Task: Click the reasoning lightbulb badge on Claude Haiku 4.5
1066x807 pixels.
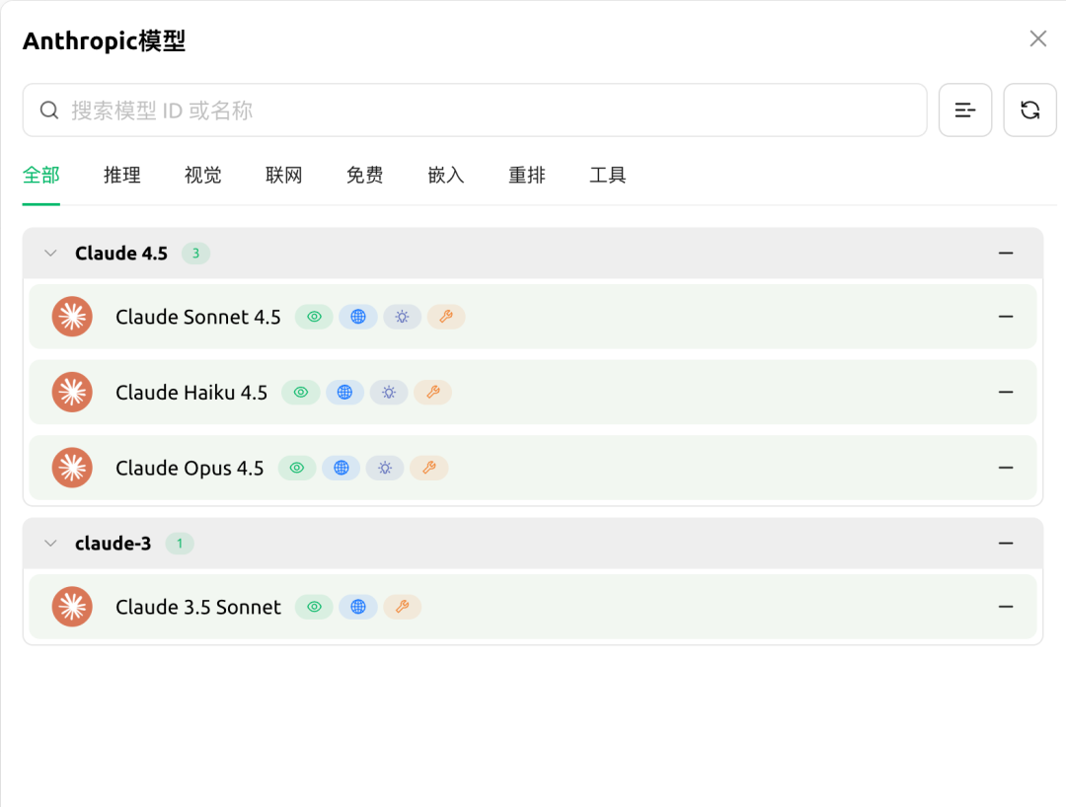Action: click(x=389, y=392)
